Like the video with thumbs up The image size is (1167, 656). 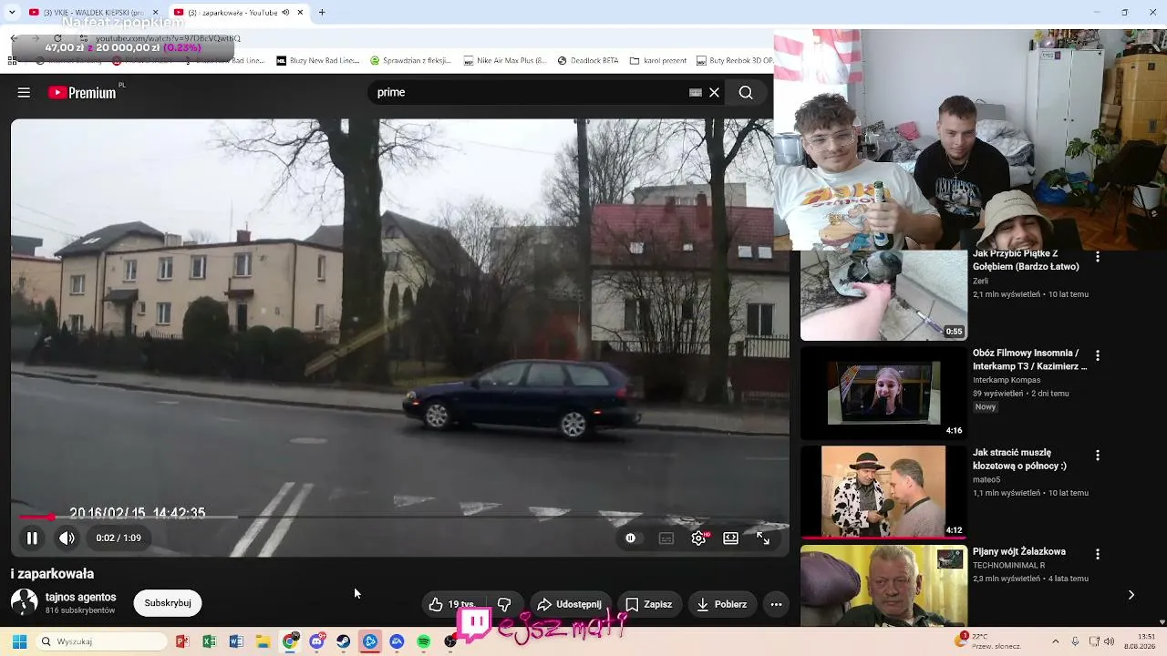tap(452, 604)
